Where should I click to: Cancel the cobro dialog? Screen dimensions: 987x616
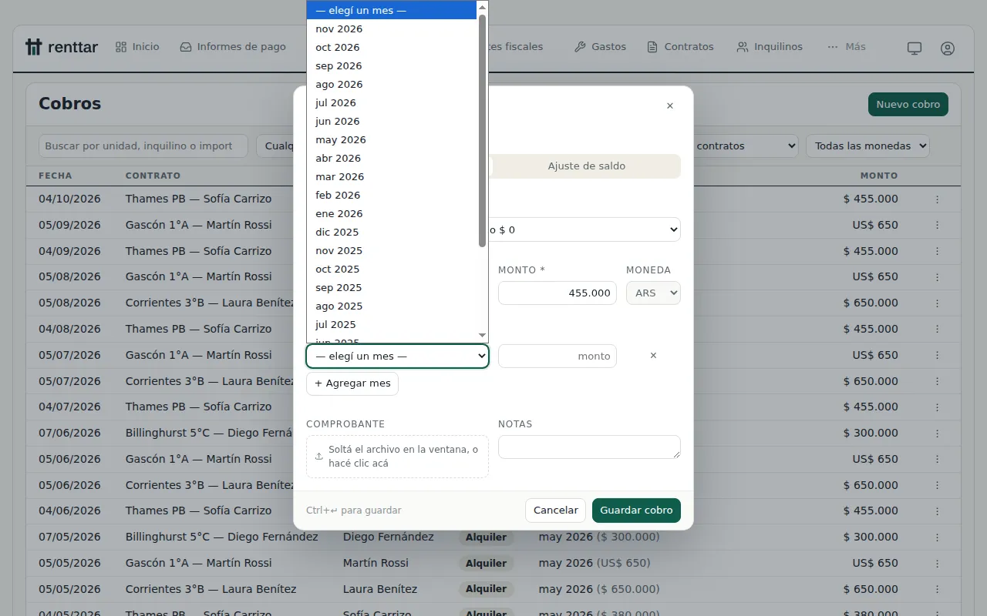[x=556, y=511]
